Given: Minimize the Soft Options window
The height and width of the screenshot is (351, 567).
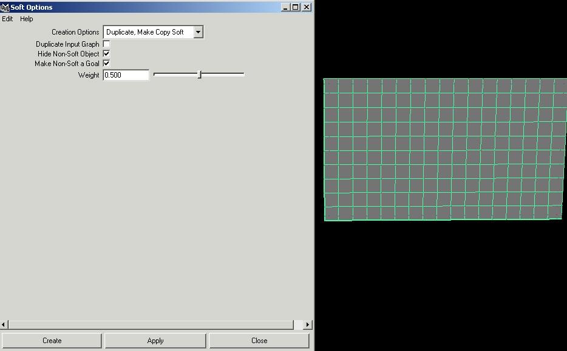Looking at the screenshot, I should [x=285, y=7].
